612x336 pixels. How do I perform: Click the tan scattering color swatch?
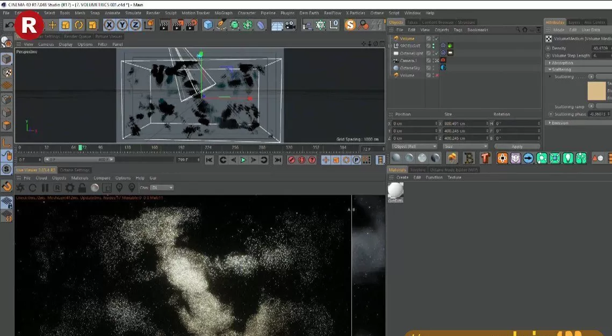596,91
